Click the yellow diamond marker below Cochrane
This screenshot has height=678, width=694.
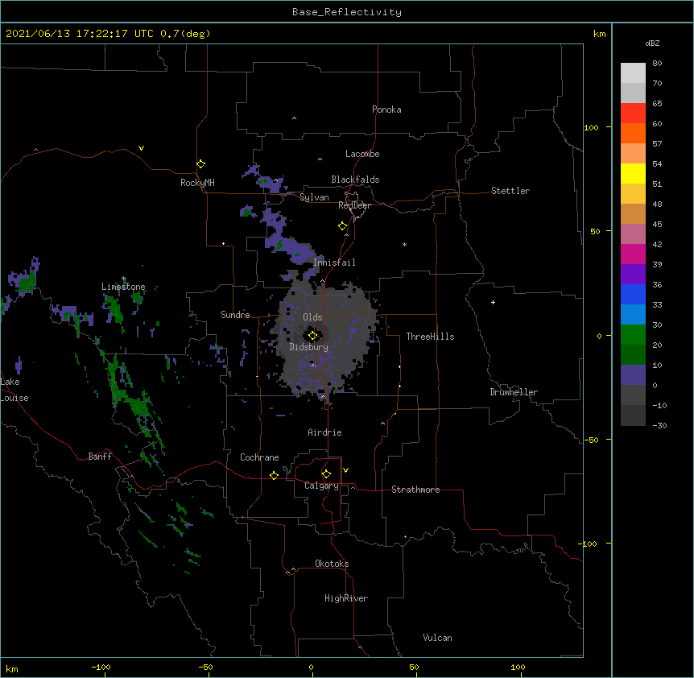click(274, 475)
